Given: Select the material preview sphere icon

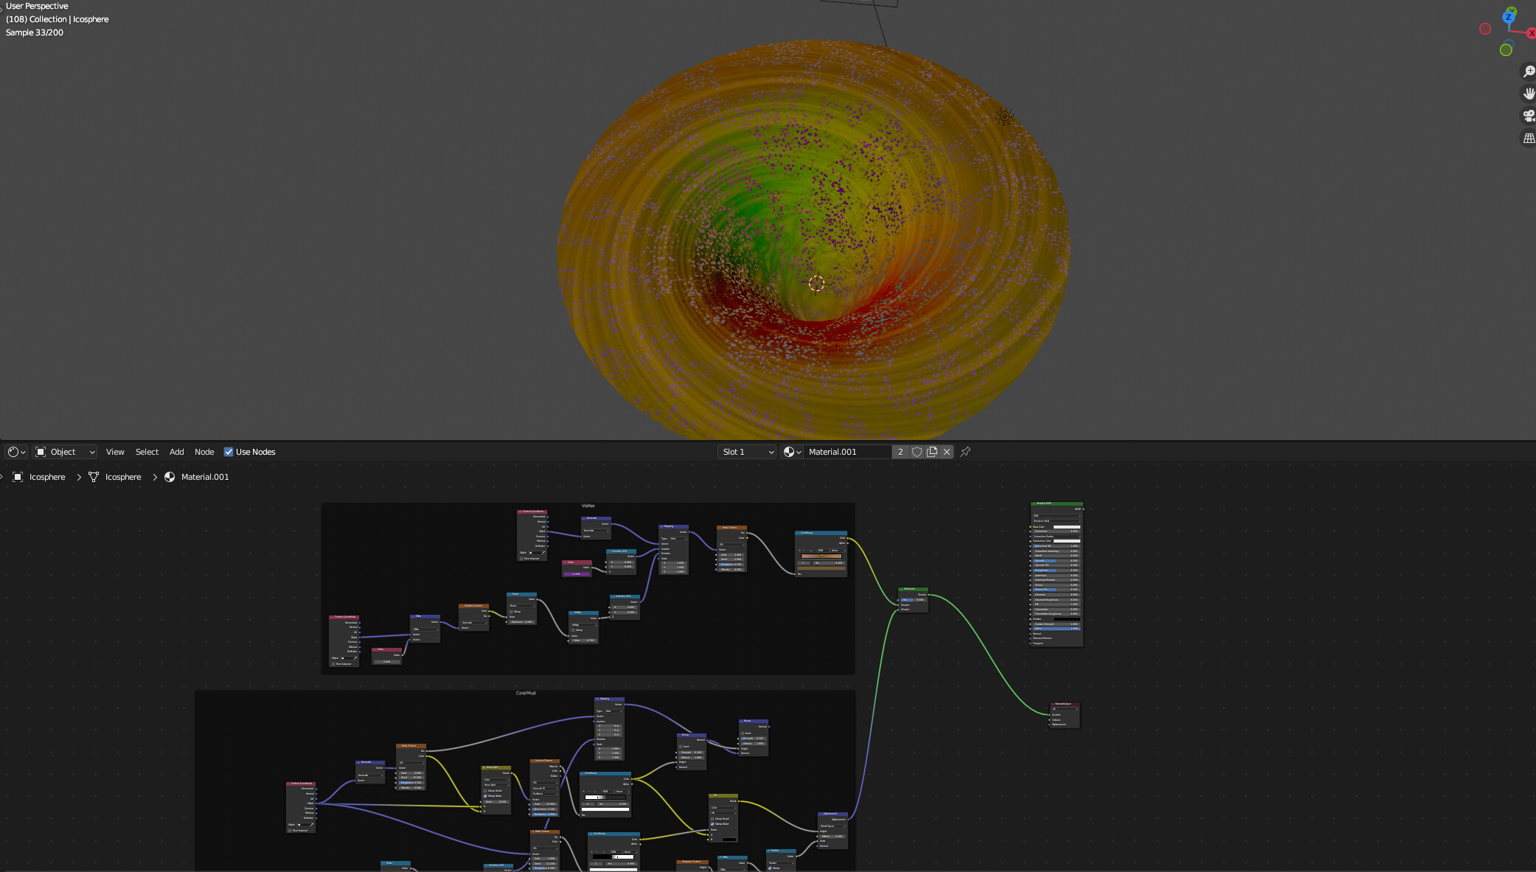Looking at the screenshot, I should coord(789,451).
